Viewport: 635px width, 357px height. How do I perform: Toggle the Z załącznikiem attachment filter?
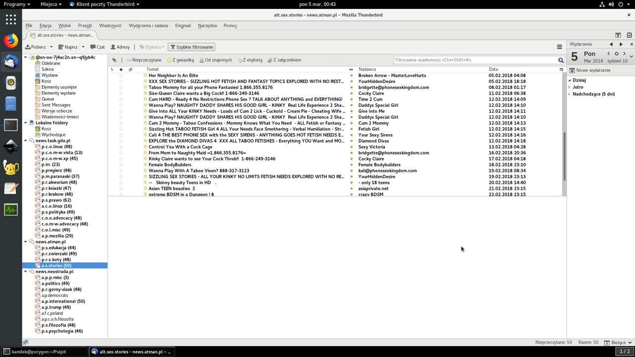284,60
